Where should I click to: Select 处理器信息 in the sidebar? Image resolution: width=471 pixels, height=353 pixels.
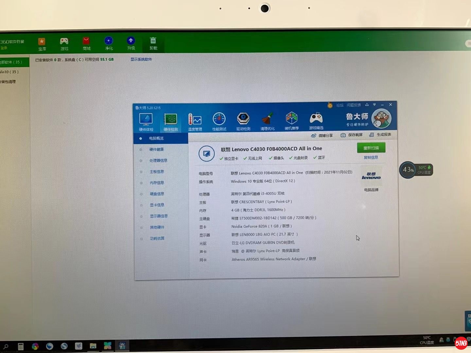click(158, 160)
